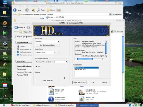Click Search magnifier in Games window toolbar

[x=39, y=10]
